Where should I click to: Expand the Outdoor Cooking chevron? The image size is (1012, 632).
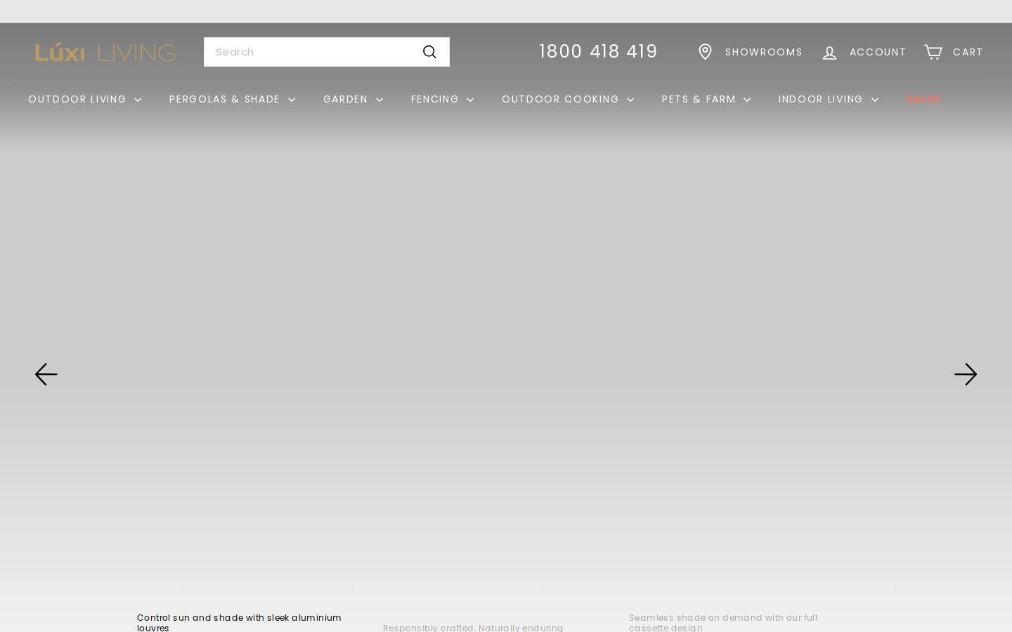point(630,100)
